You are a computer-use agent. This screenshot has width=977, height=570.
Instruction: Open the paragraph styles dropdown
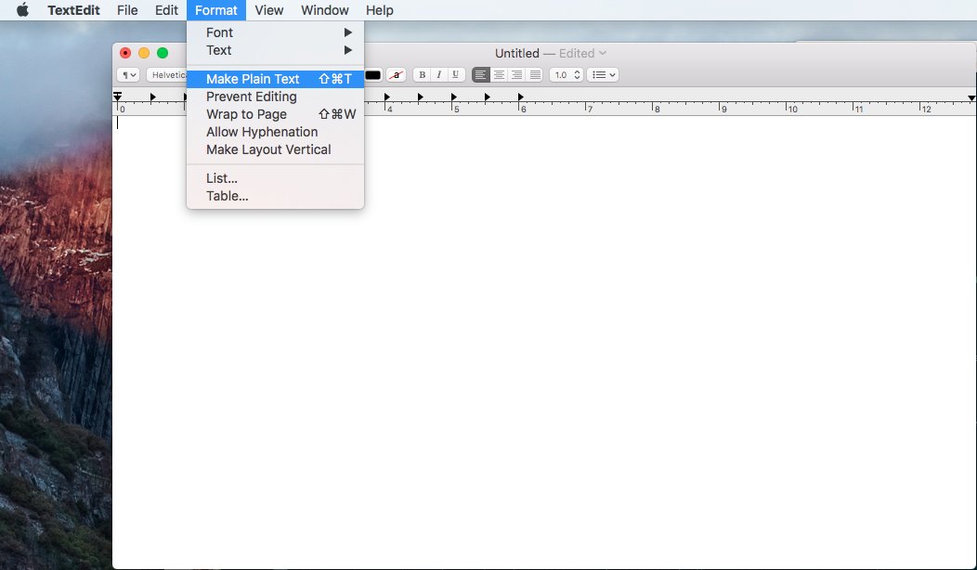pyautogui.click(x=127, y=75)
